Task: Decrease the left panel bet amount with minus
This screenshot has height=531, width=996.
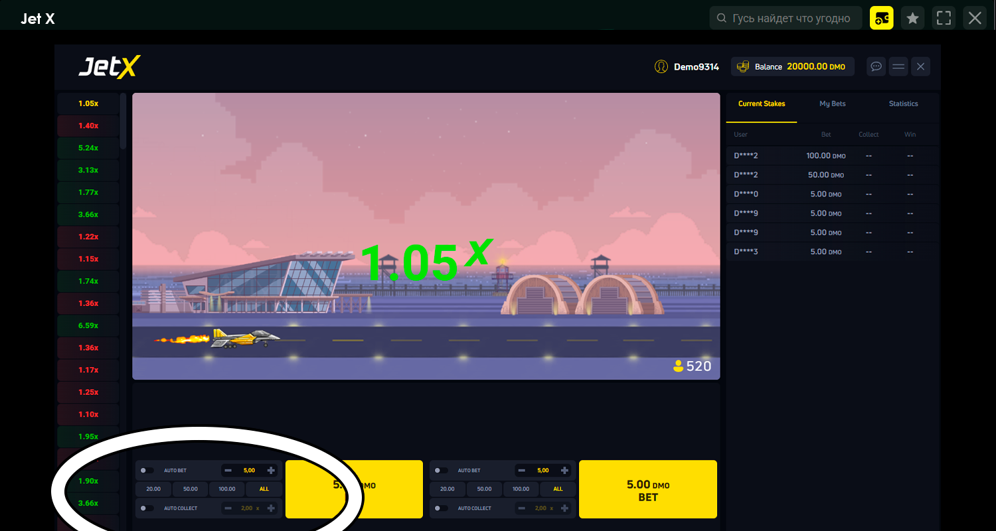Action: point(228,470)
